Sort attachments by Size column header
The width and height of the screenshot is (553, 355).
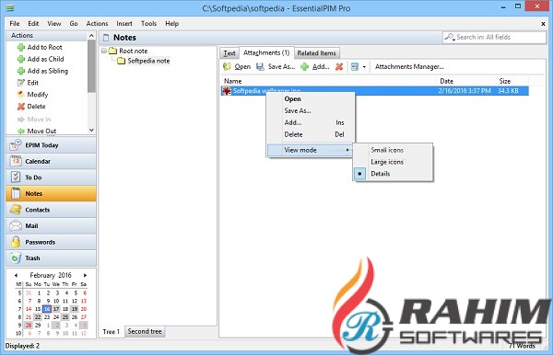(x=512, y=81)
